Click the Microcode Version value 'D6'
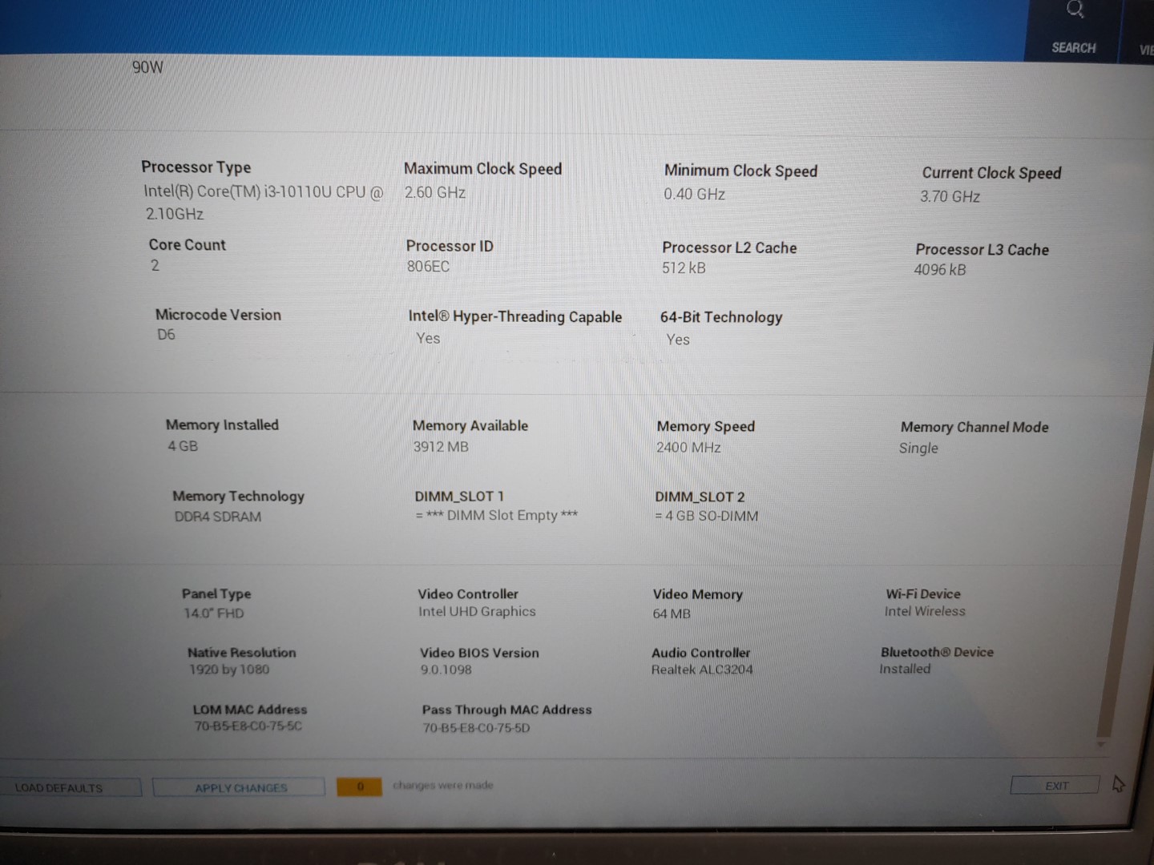 [166, 334]
